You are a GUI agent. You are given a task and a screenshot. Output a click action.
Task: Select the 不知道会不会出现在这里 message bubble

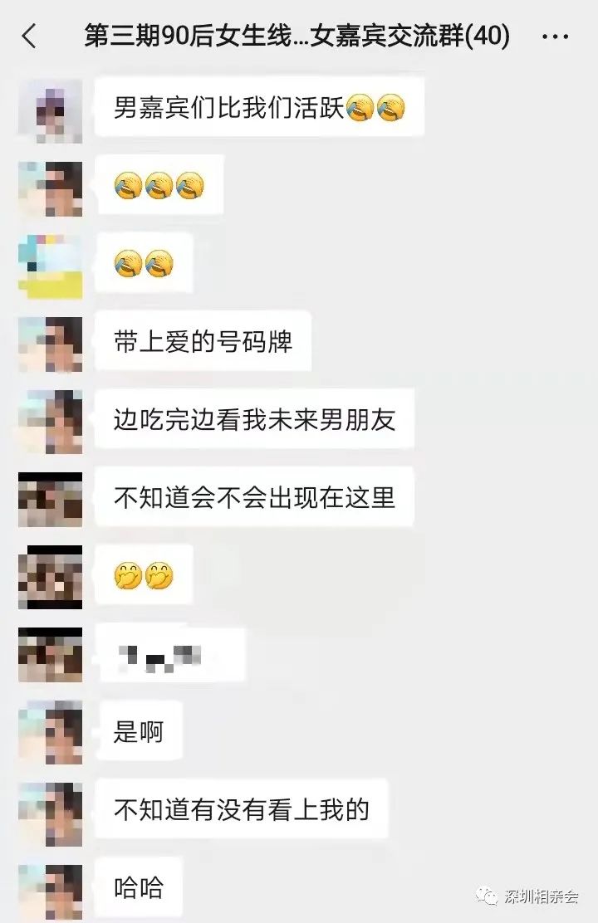click(254, 497)
